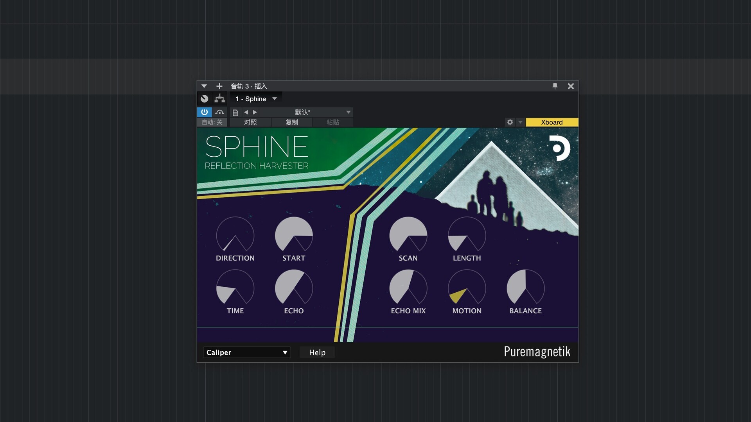Toggle the plugin power bypass button
The height and width of the screenshot is (422, 751).
click(204, 112)
